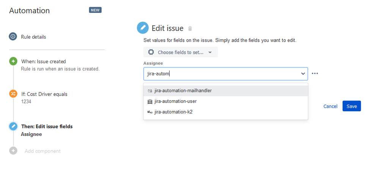Cancel editing the action
The image size is (379, 184).
[x=330, y=106]
